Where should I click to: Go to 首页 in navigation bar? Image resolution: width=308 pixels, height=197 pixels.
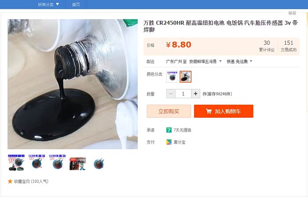[76, 4]
